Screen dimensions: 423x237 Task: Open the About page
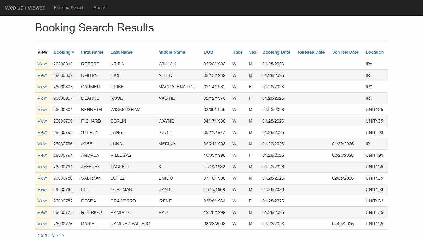[99, 8]
